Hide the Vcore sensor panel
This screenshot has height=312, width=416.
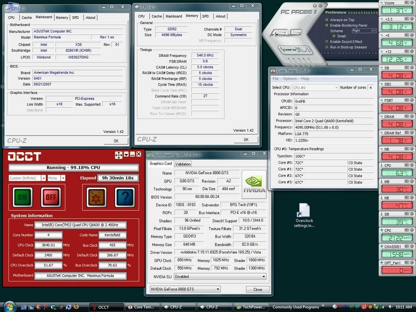coord(412,3)
